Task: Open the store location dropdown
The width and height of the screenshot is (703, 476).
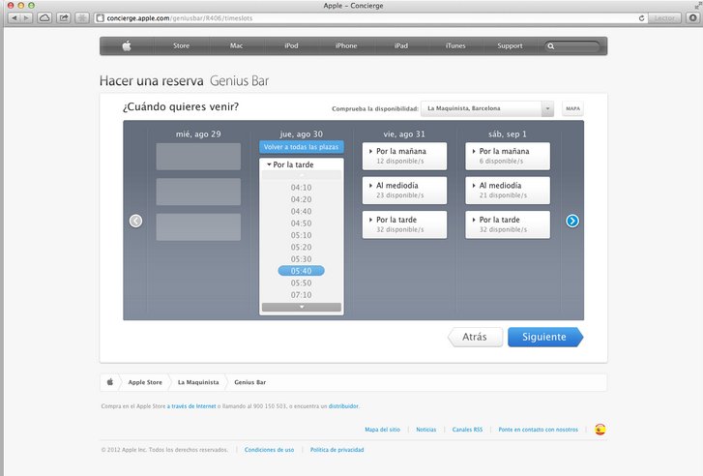Action: [x=548, y=108]
